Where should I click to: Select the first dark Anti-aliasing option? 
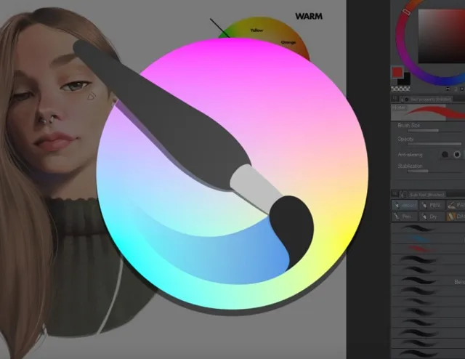point(445,154)
